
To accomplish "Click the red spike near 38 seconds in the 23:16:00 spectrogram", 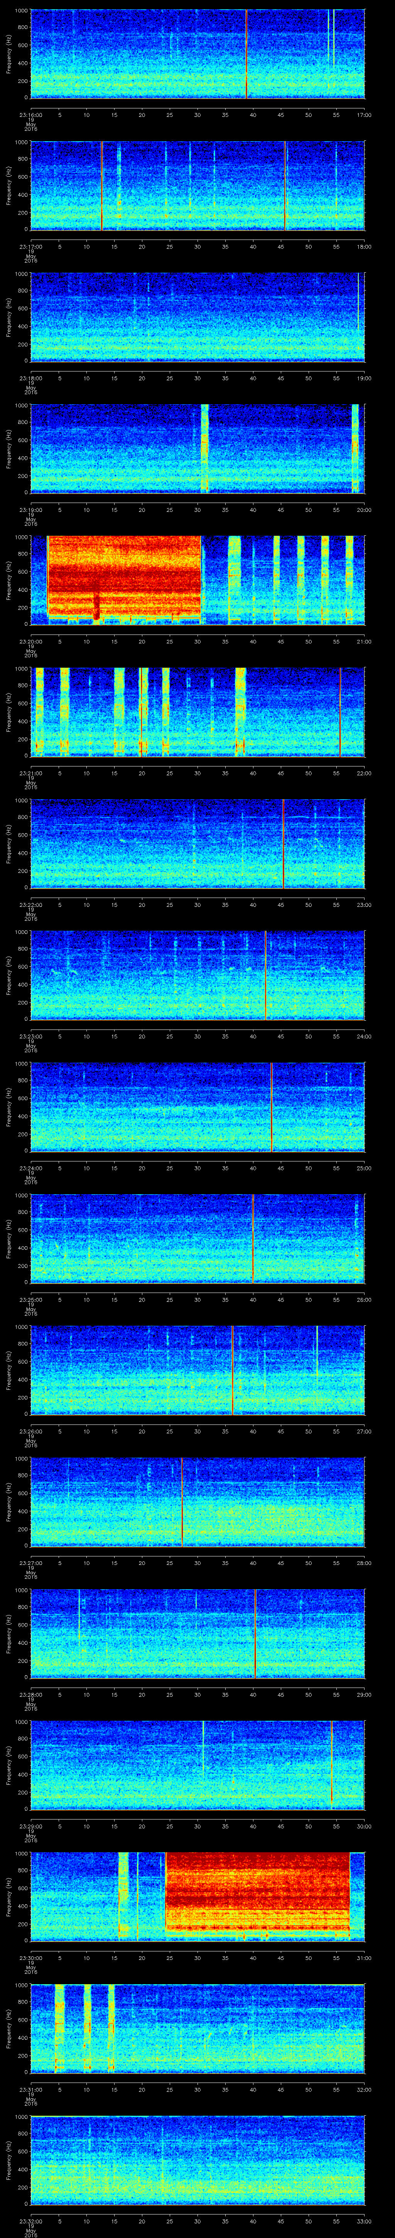I will click(x=246, y=54).
